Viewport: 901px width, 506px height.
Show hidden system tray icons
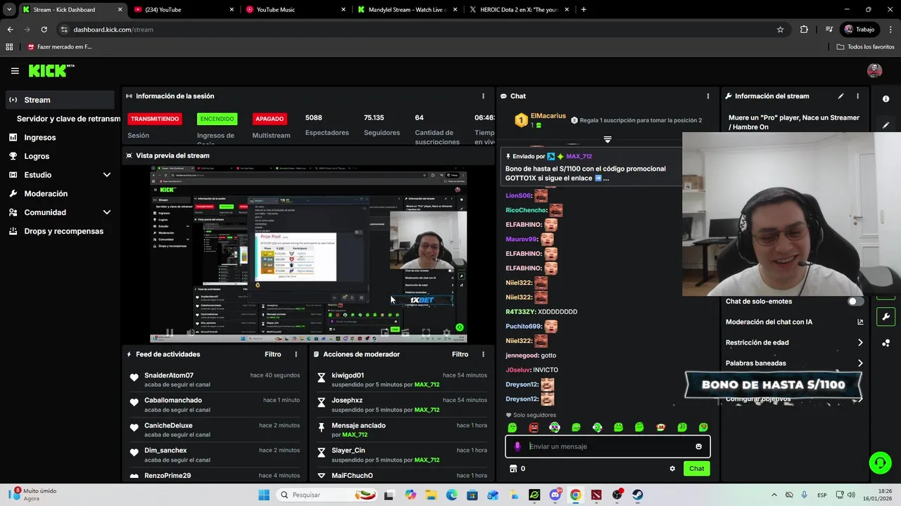coord(774,495)
